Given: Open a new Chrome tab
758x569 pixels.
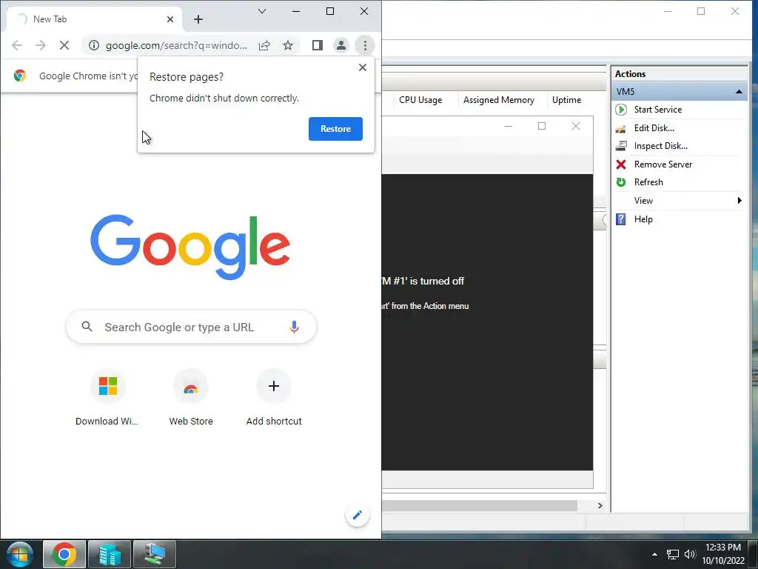Looking at the screenshot, I should (198, 19).
